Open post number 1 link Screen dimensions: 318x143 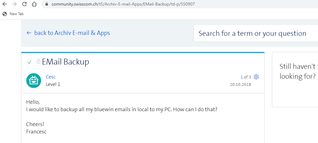242,77
